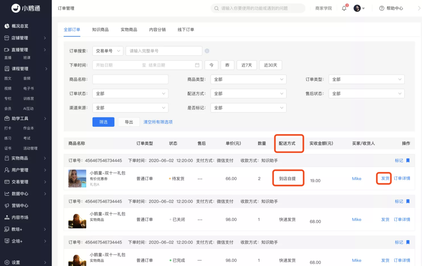Click the 帮助中心 question mark icon
Screen dimensions: 422x266
click(382, 8)
